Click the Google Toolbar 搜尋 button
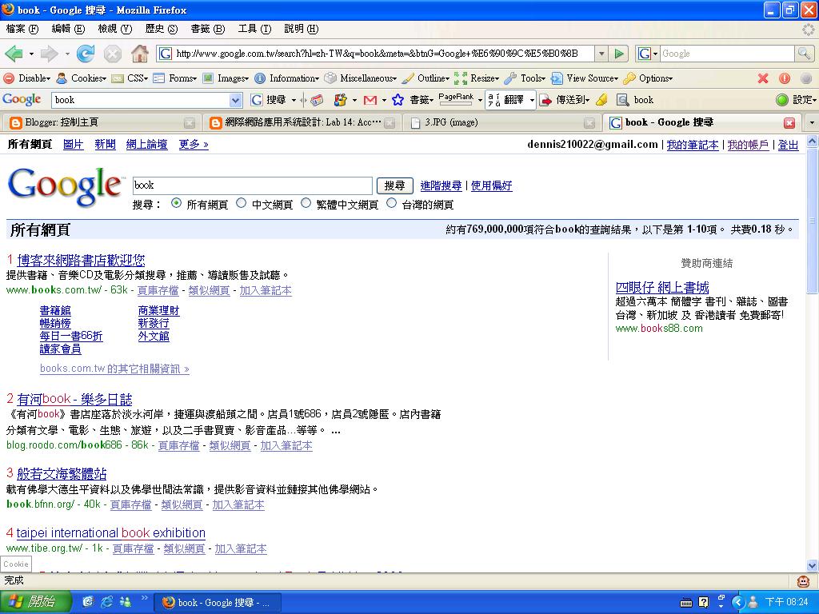819x614 pixels. 269,100
